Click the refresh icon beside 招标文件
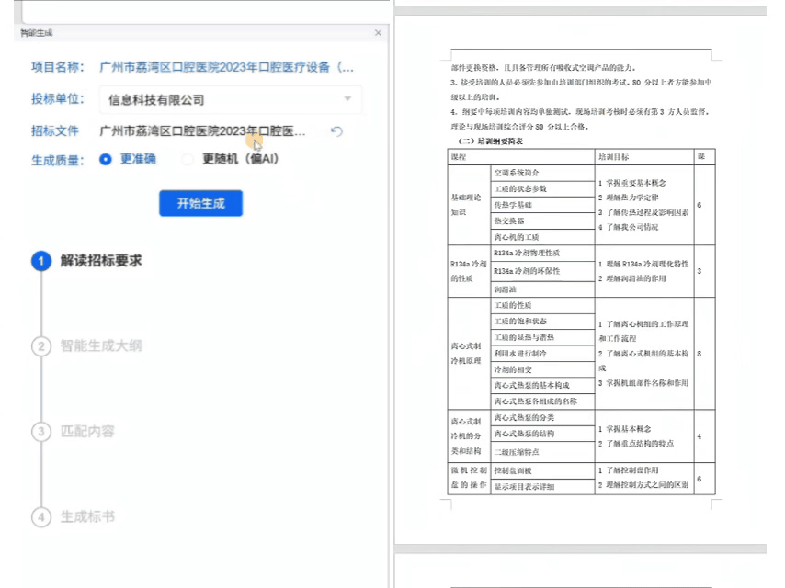 tap(336, 131)
